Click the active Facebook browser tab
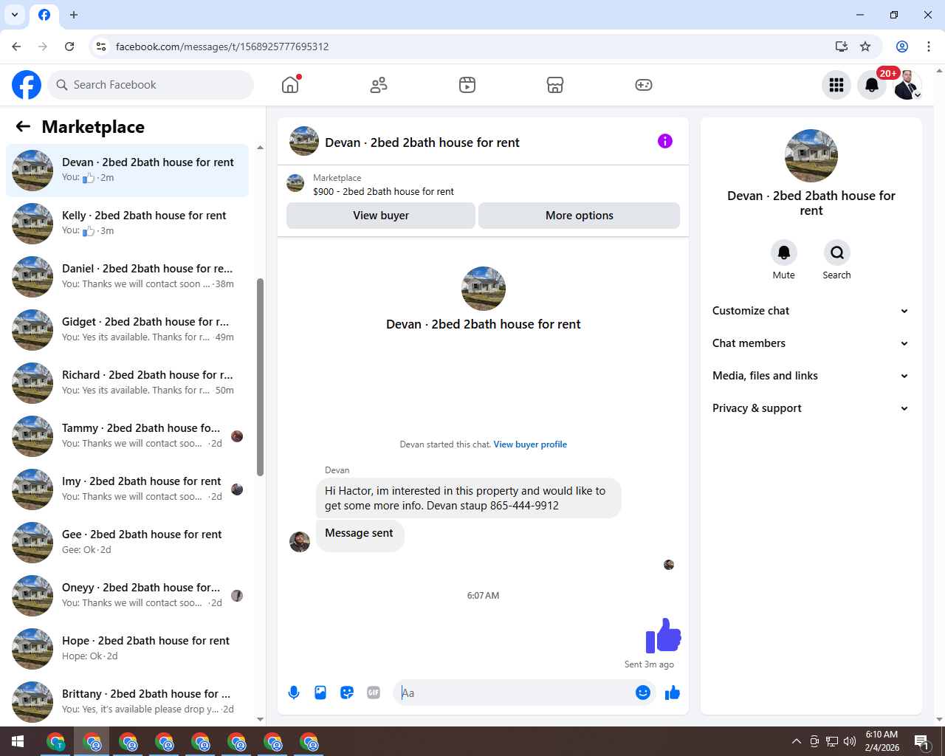The image size is (945, 756). [44, 16]
